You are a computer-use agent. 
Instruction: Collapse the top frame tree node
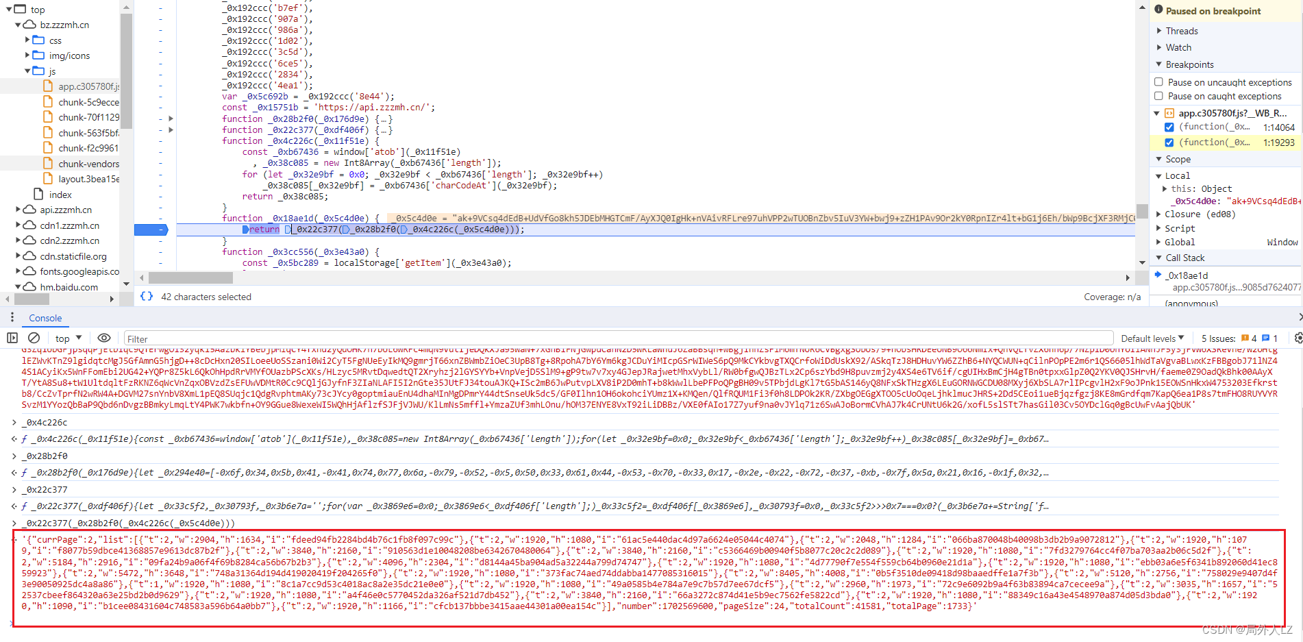(x=9, y=9)
